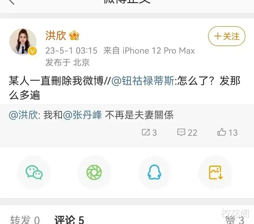Open 洪欣's profile avatar
Viewport: 254px width, 224px height.
(23, 42)
